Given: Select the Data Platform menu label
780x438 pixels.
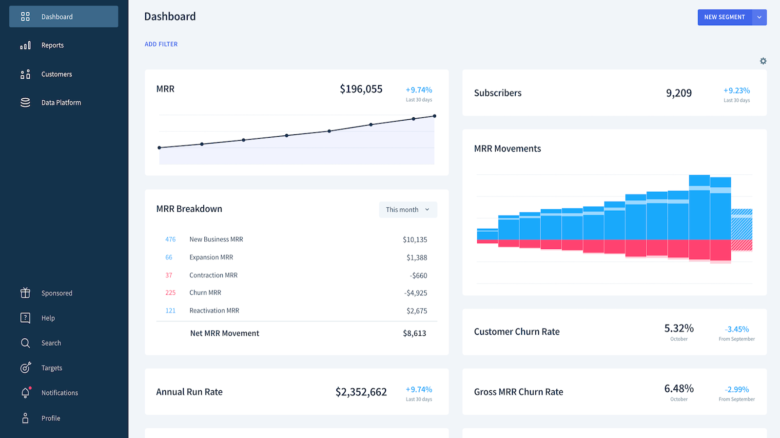Looking at the screenshot, I should coord(61,103).
